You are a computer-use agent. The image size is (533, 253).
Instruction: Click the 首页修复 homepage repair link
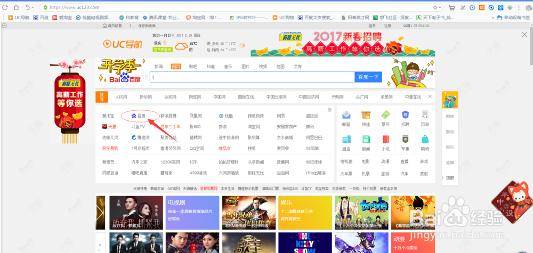tap(112, 26)
